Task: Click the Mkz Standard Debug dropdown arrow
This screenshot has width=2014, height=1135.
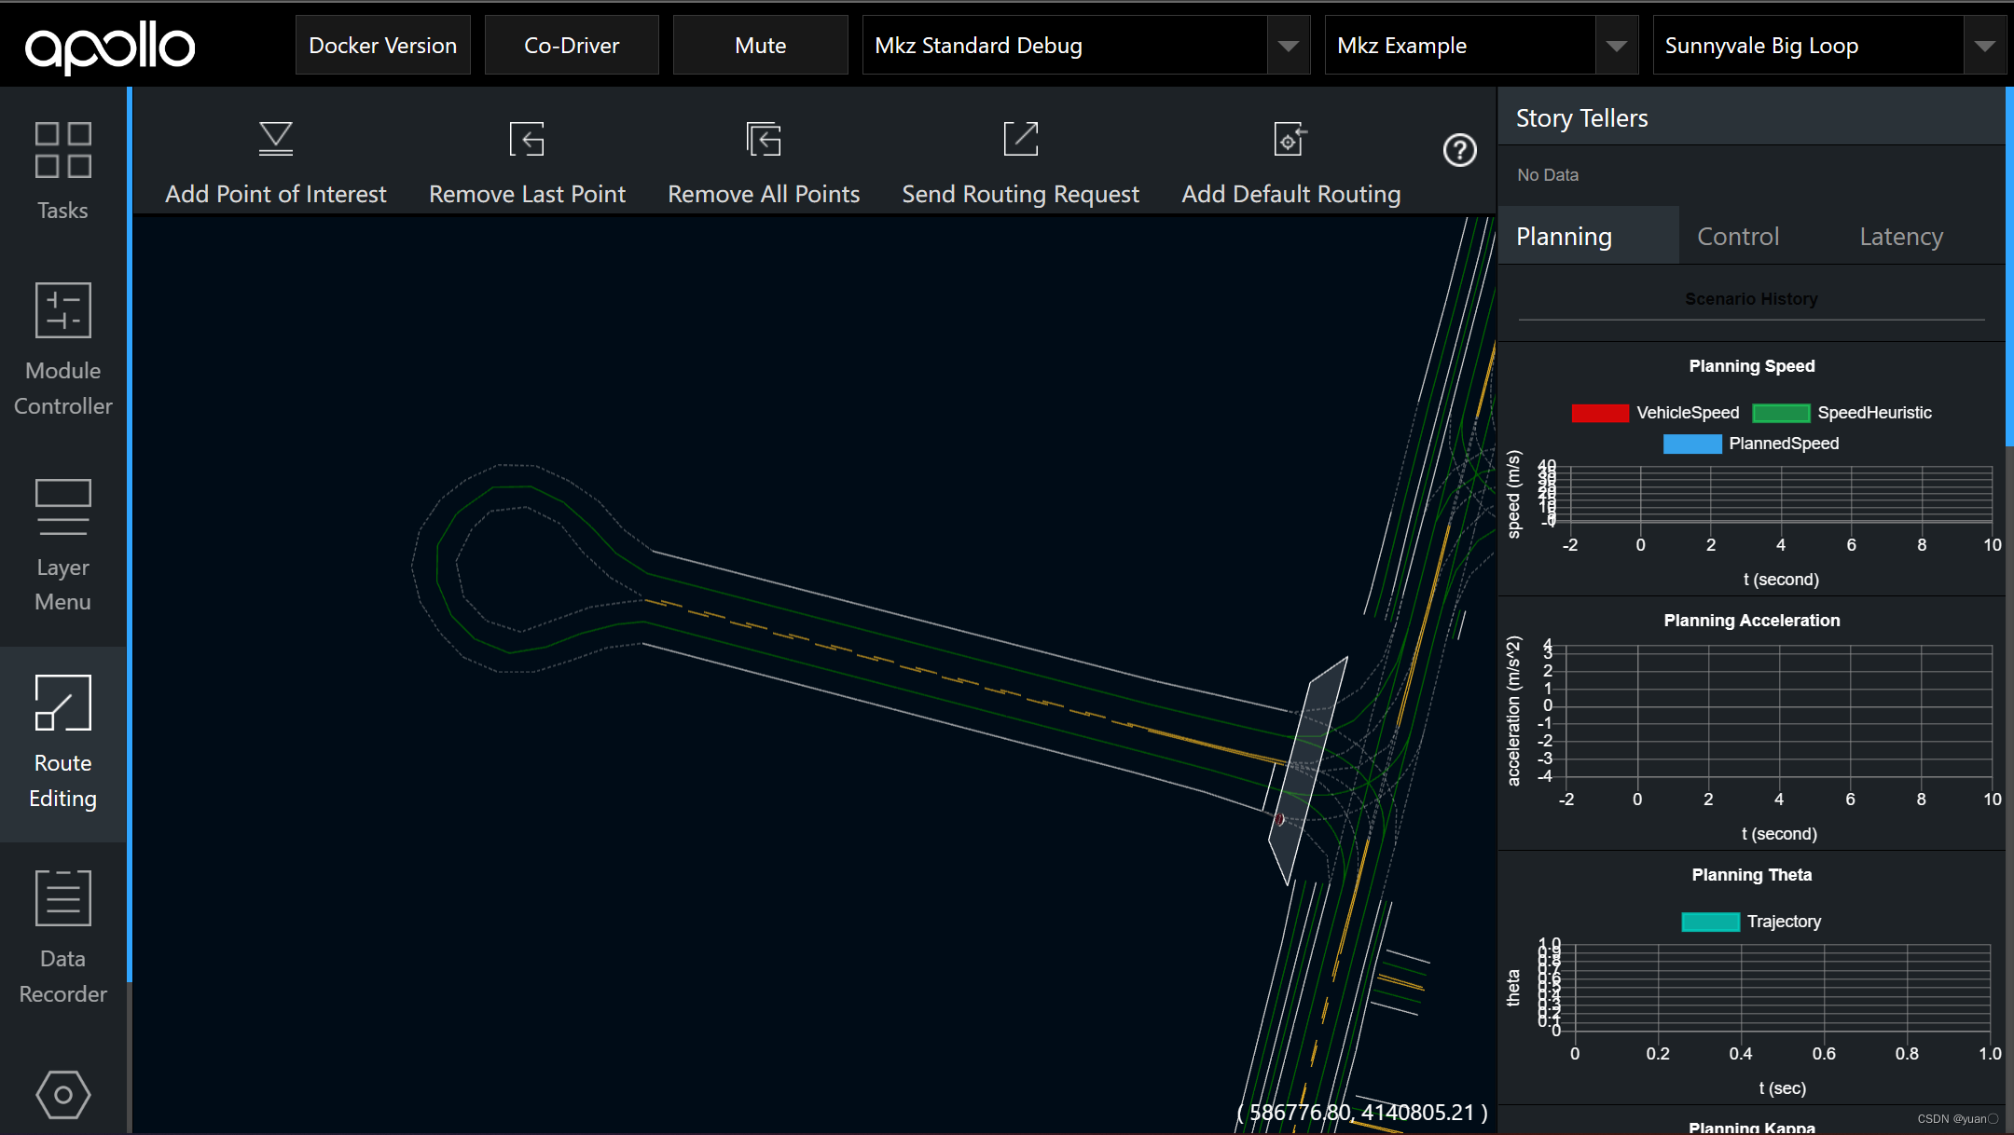Action: [1289, 46]
